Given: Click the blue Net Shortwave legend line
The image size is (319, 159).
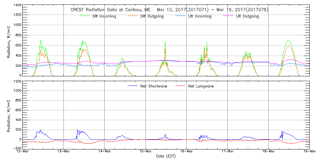Looking at the screenshot, I should 133,86.
